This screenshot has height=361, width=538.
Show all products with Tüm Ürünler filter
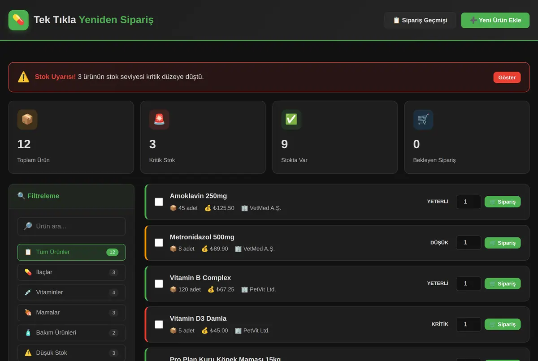71,252
